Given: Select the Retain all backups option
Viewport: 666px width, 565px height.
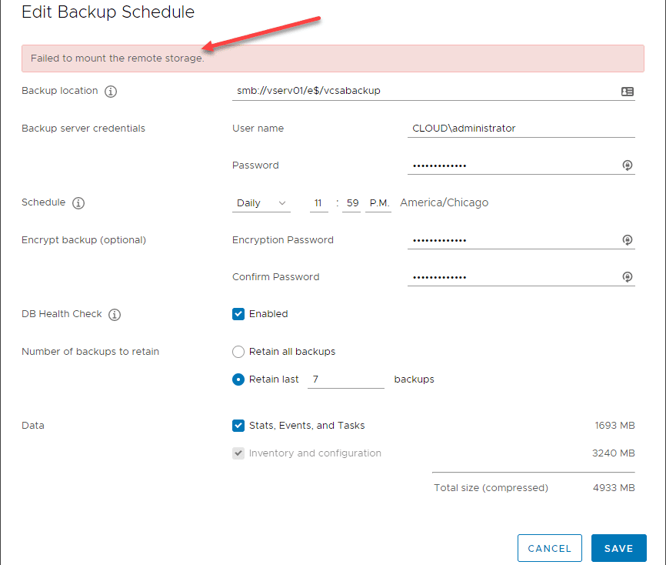Looking at the screenshot, I should point(238,352).
